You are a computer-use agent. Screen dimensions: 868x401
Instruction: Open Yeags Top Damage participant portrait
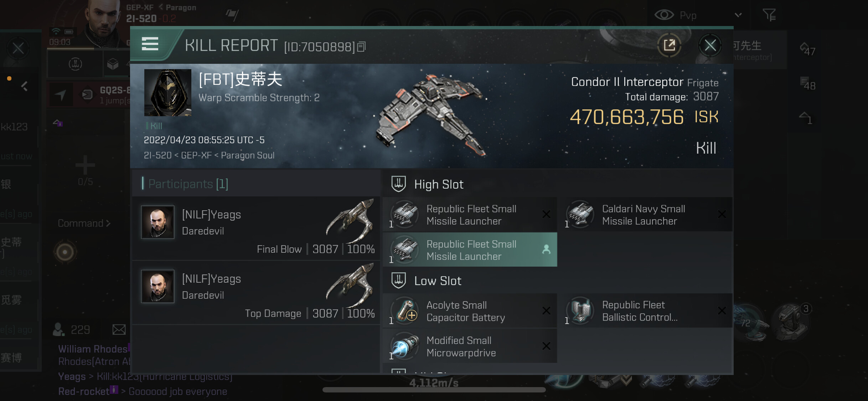tap(157, 286)
